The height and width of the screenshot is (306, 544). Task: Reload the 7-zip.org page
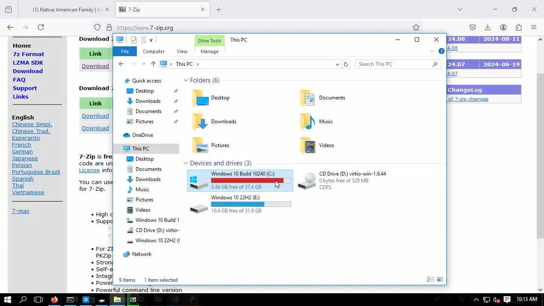(x=41, y=27)
